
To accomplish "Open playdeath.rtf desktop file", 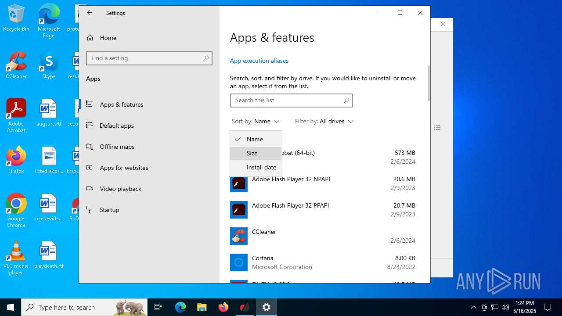I will point(49,255).
